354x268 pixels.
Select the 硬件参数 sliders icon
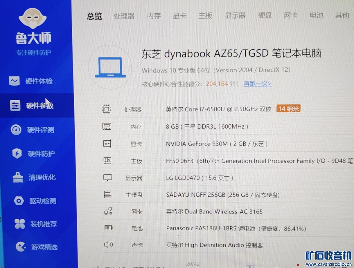click(x=15, y=106)
